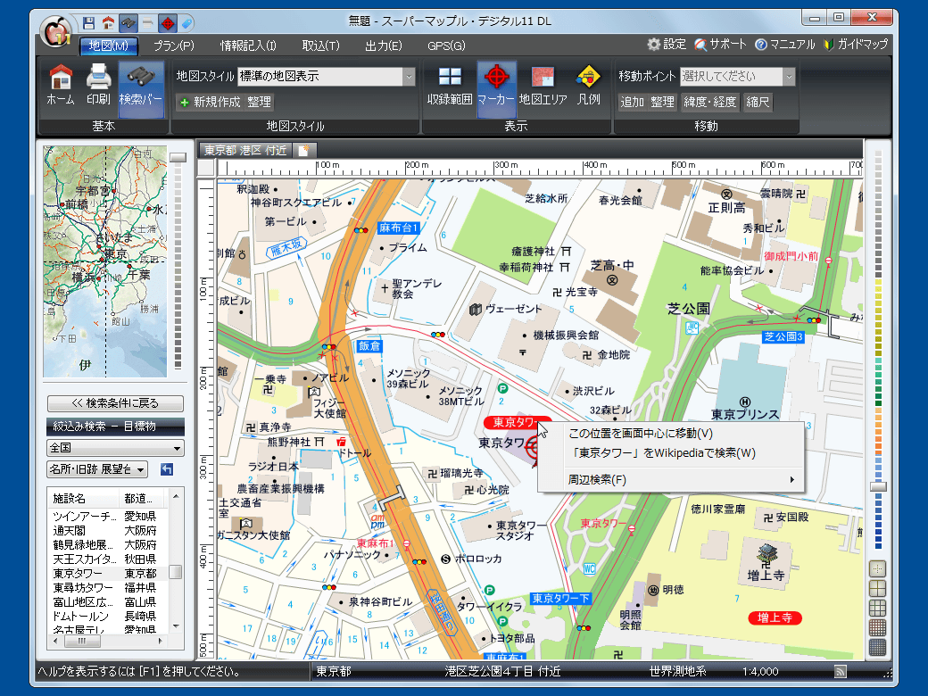Select 東京タワー row in results list
This screenshot has width=928, height=696.
[x=108, y=574]
